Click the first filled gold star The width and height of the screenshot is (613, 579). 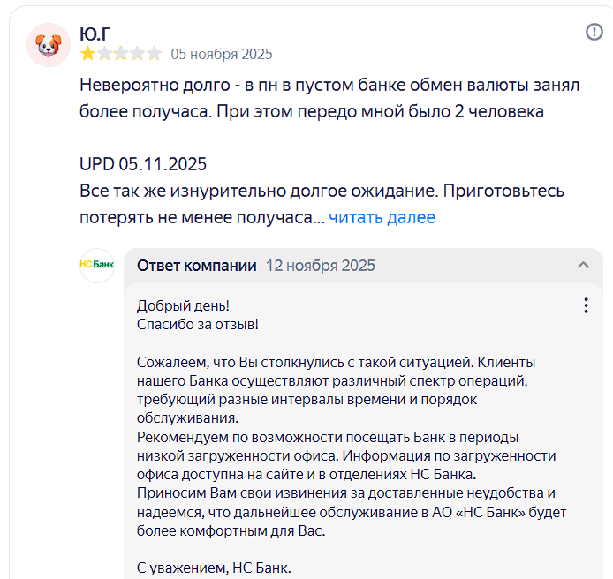click(x=87, y=54)
